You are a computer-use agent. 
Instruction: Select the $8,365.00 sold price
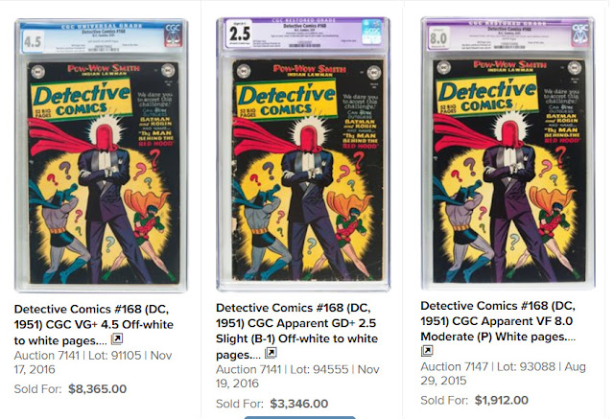click(98, 389)
